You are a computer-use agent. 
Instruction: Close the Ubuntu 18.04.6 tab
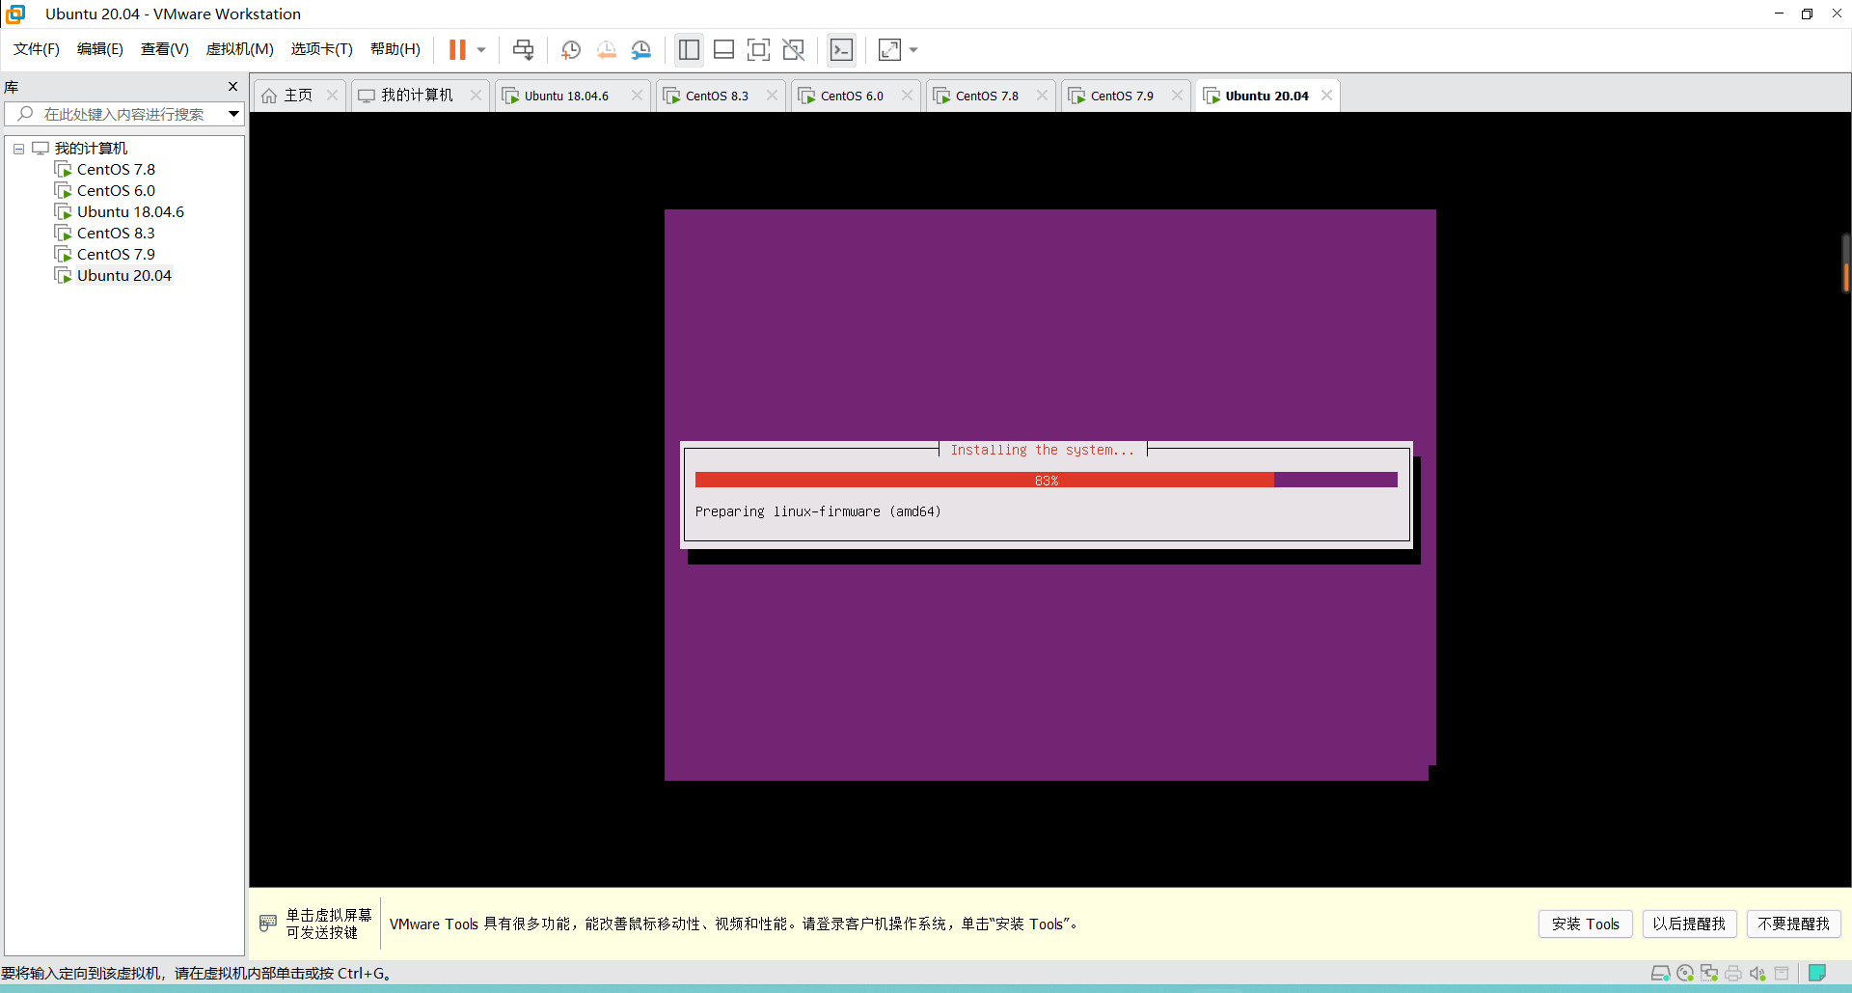coord(637,95)
